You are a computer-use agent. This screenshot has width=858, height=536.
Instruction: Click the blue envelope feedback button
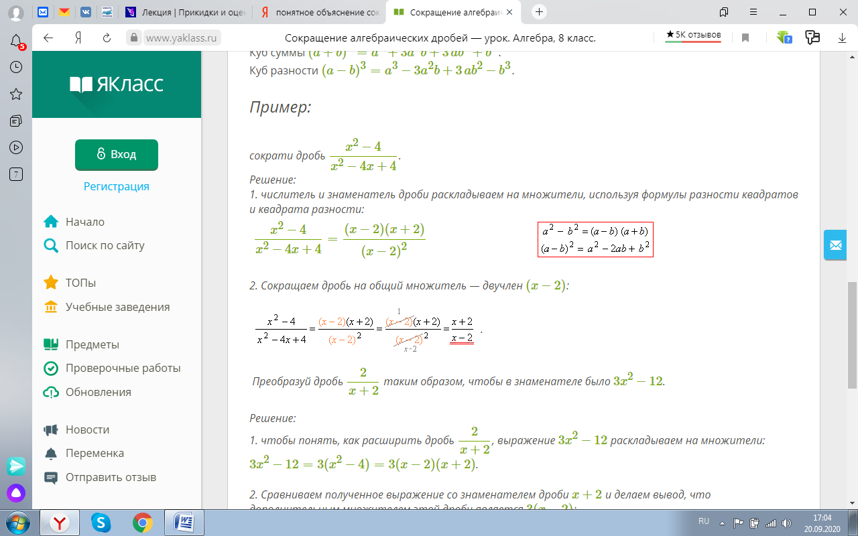point(836,245)
